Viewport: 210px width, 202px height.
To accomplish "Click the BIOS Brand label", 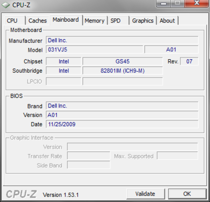I will click(x=35, y=106).
